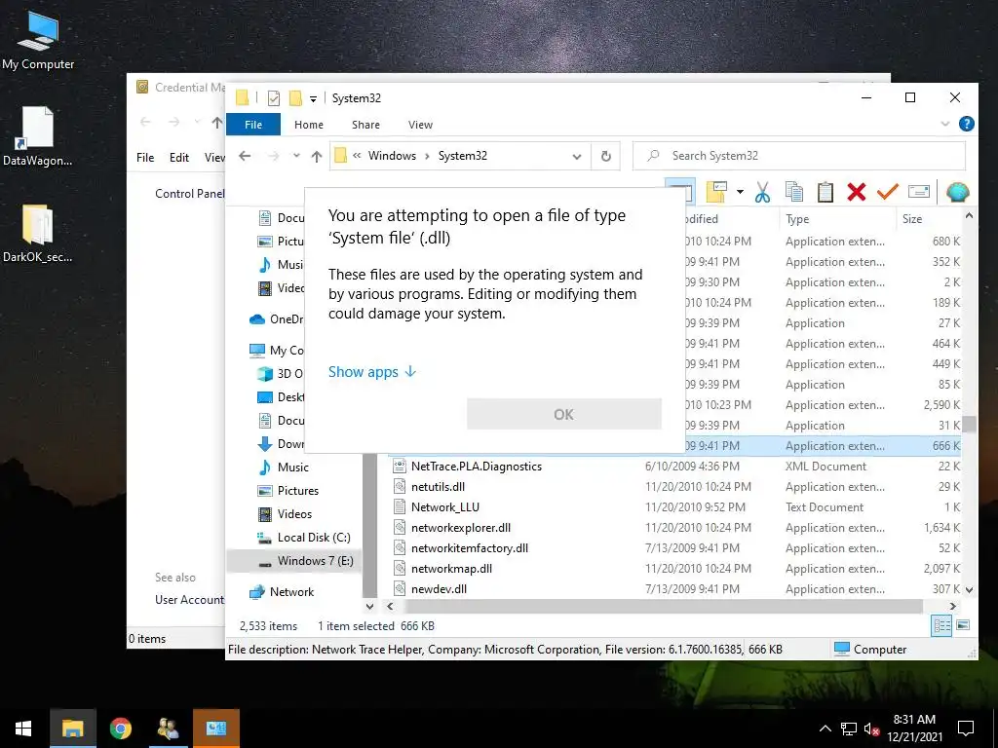Image resolution: width=998 pixels, height=748 pixels.
Task: Open Network in the navigation pane
Action: click(x=291, y=591)
